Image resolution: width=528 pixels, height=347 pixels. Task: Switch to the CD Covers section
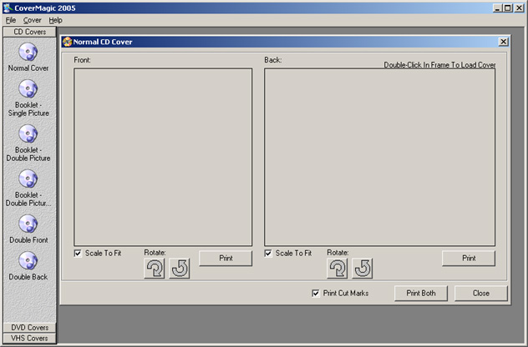29,32
